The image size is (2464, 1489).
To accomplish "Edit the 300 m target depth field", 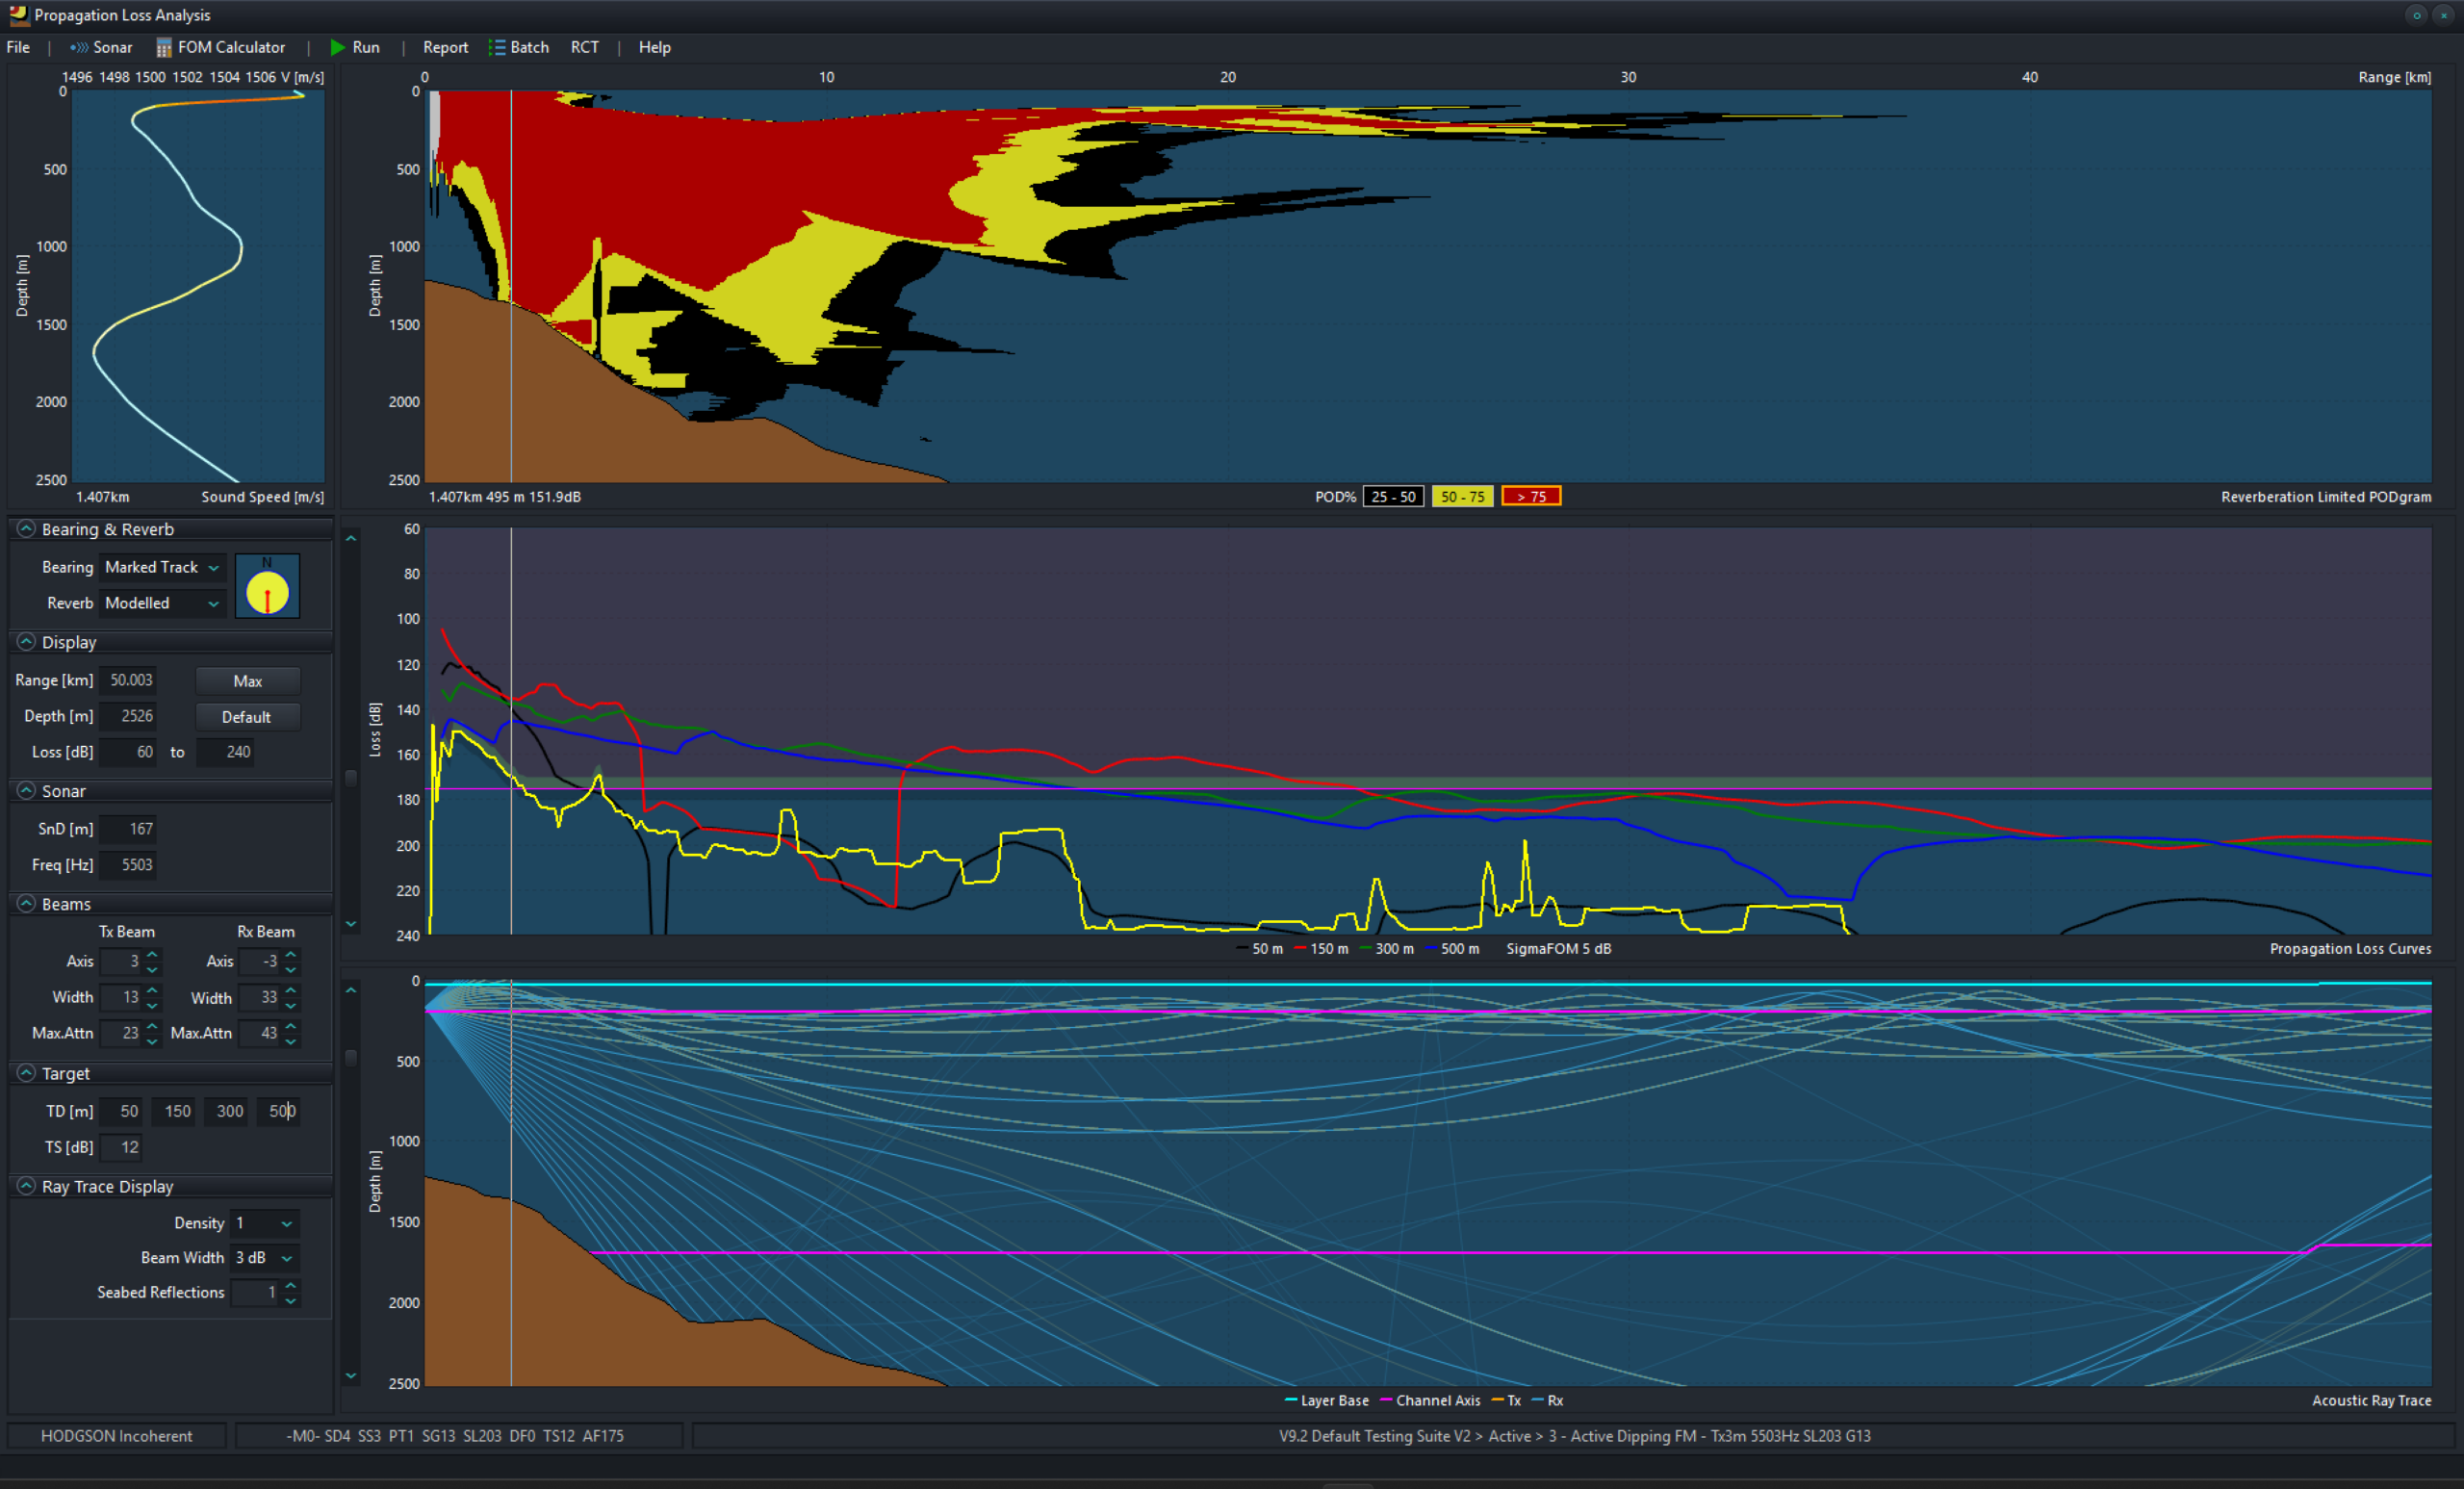I will pos(227,1111).
